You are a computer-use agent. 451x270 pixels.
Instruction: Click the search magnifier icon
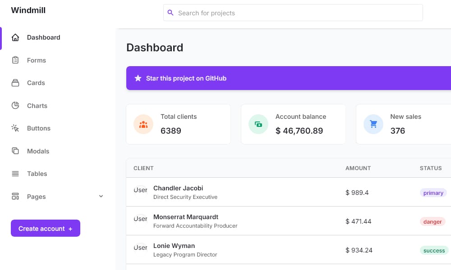170,13
